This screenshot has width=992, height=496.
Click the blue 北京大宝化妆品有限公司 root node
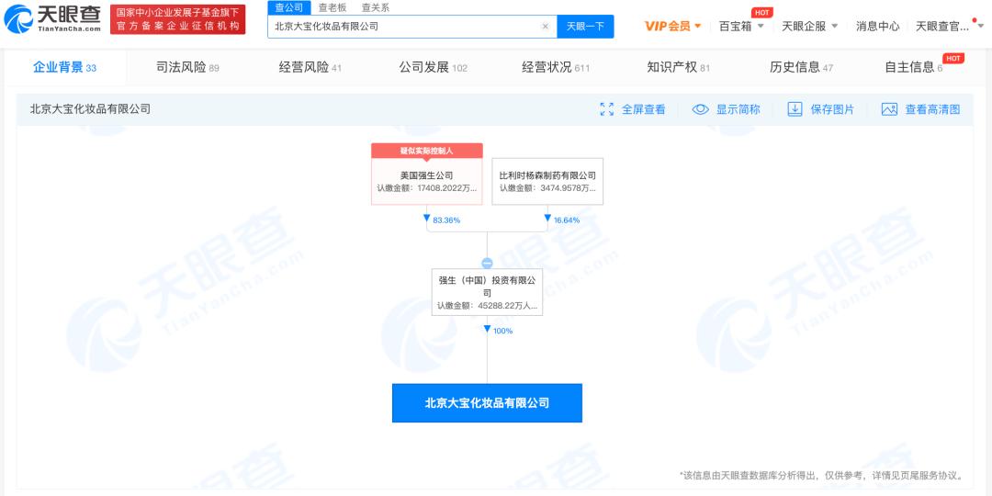click(487, 403)
